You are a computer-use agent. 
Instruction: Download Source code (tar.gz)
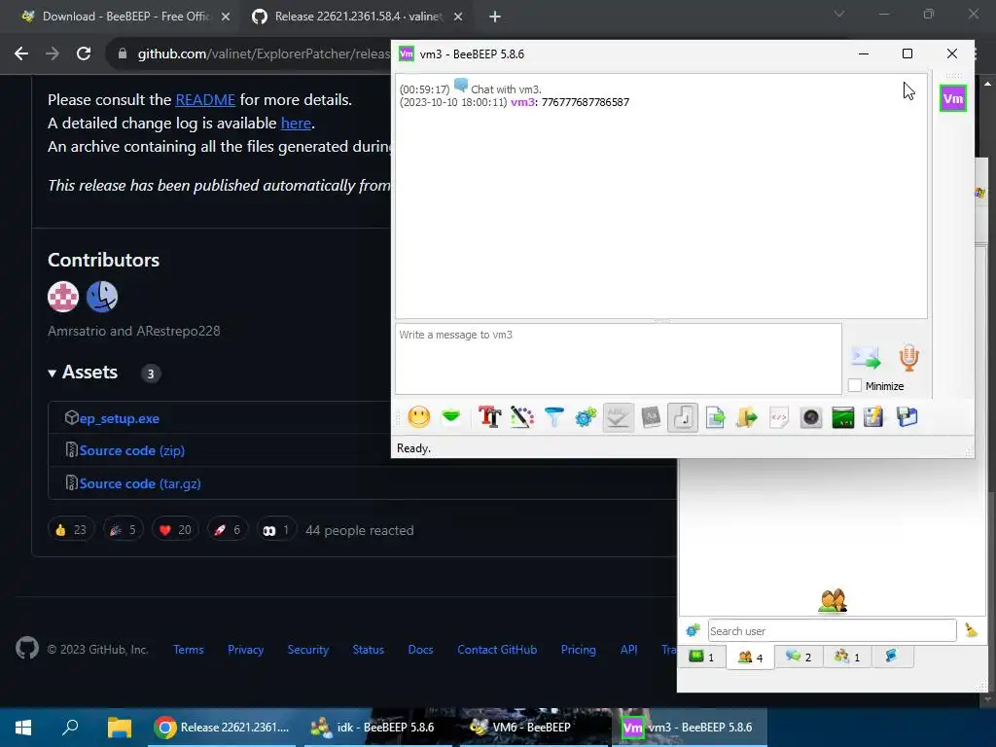[140, 483]
